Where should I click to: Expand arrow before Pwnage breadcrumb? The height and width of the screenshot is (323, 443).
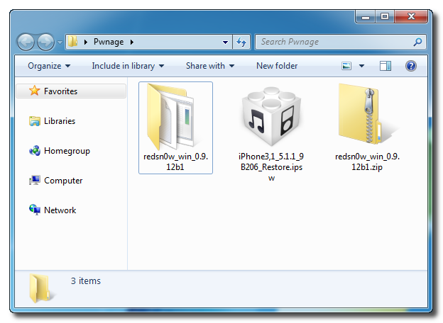pos(86,42)
